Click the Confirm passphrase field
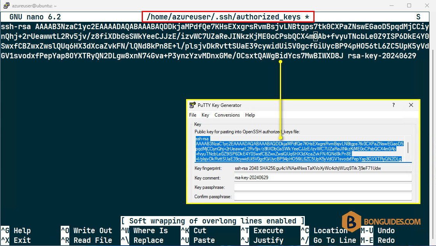This screenshot has height=246, width=436. [323, 197]
